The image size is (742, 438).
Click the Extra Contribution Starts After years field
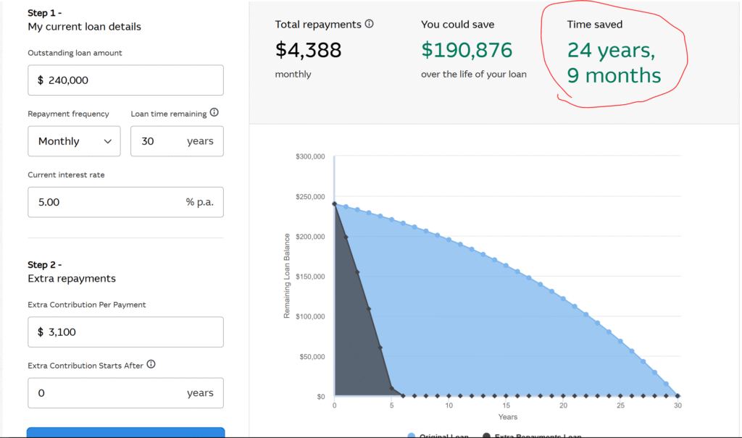(x=125, y=393)
